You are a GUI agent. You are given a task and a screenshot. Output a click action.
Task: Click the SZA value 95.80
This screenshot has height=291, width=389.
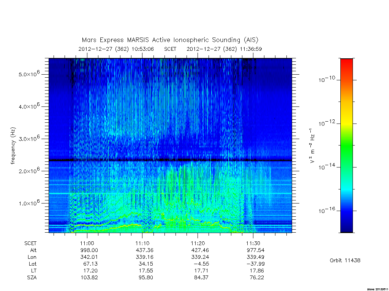pos(146,277)
